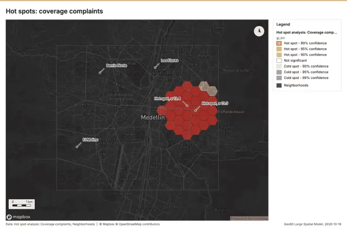Click the Mapbox OpenStreetMap contributors attribution text

(130, 224)
